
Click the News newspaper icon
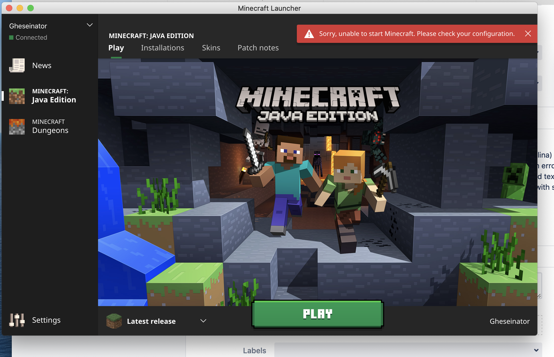pos(17,65)
